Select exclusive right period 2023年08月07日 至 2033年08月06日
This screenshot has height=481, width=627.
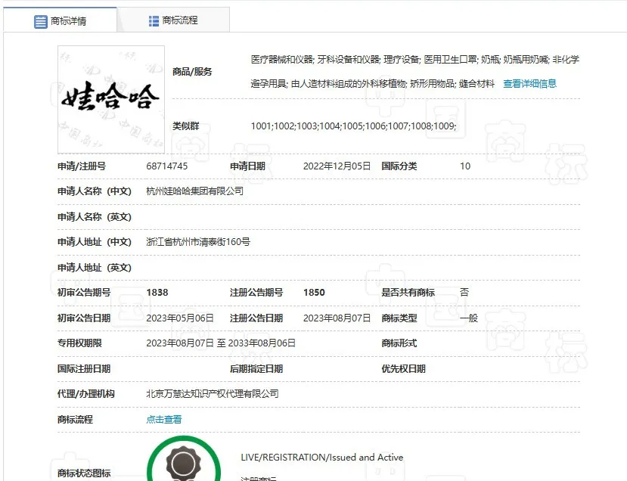221,343
